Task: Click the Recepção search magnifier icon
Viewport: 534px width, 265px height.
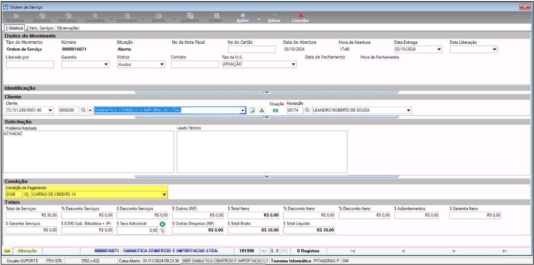Action: tap(308, 110)
